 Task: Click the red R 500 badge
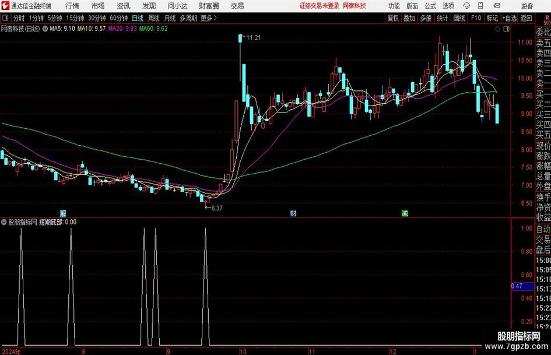coord(547,20)
